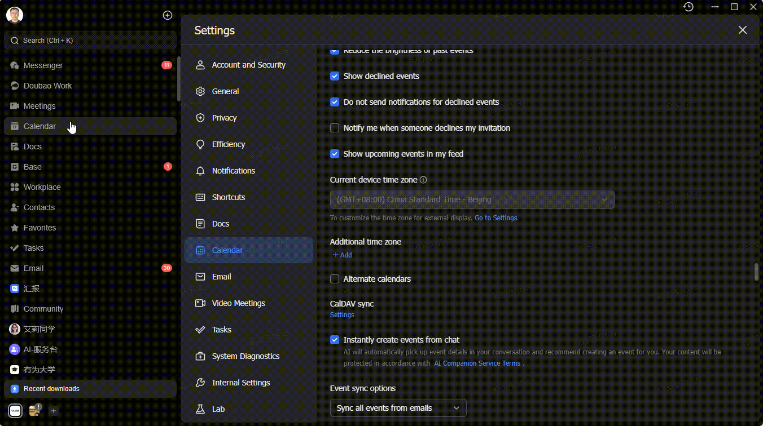Uncheck Show declined events
This screenshot has width=763, height=426.
[x=335, y=76]
